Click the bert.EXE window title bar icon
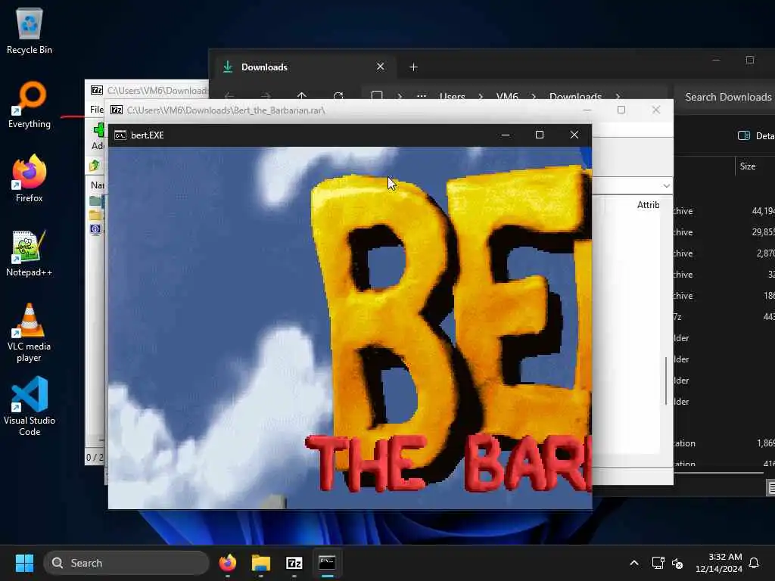 (120, 135)
